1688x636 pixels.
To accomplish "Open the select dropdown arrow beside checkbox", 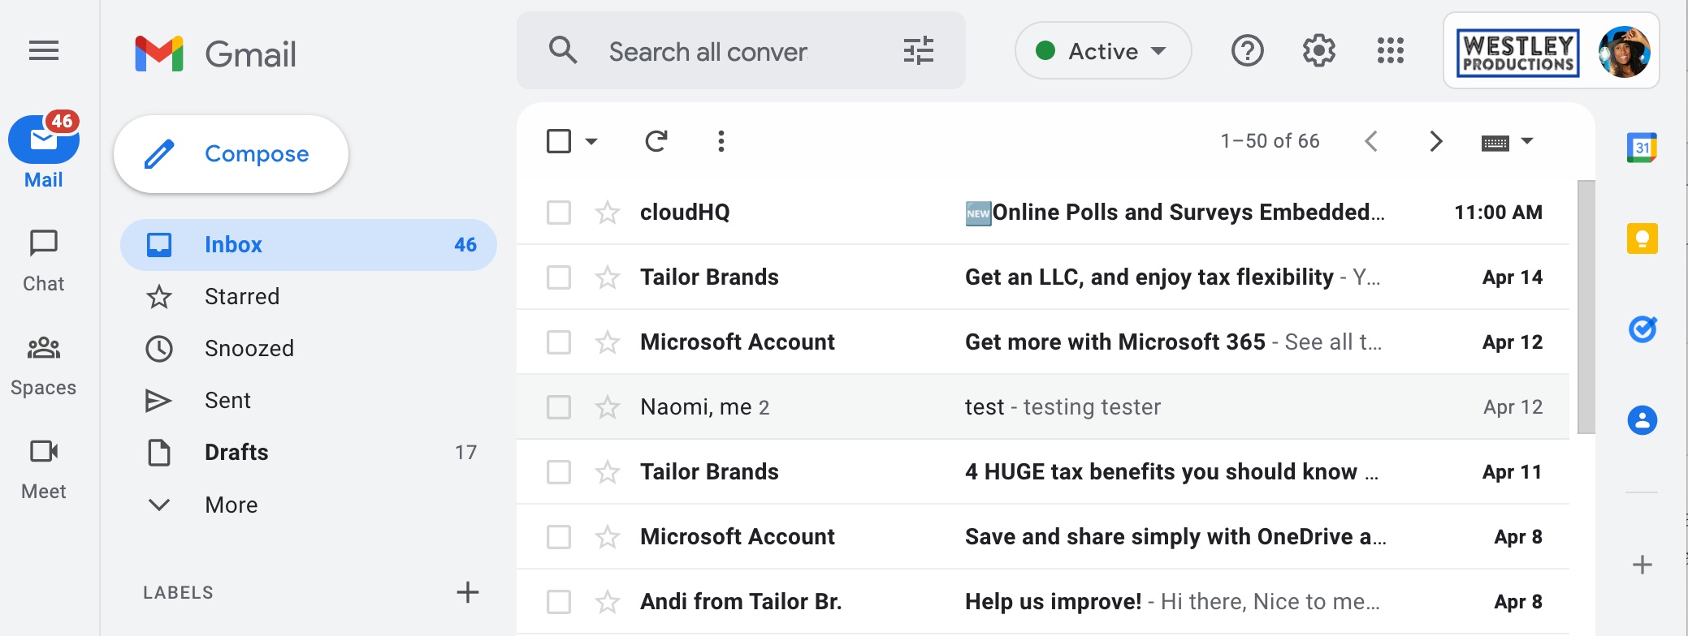I will 591,141.
